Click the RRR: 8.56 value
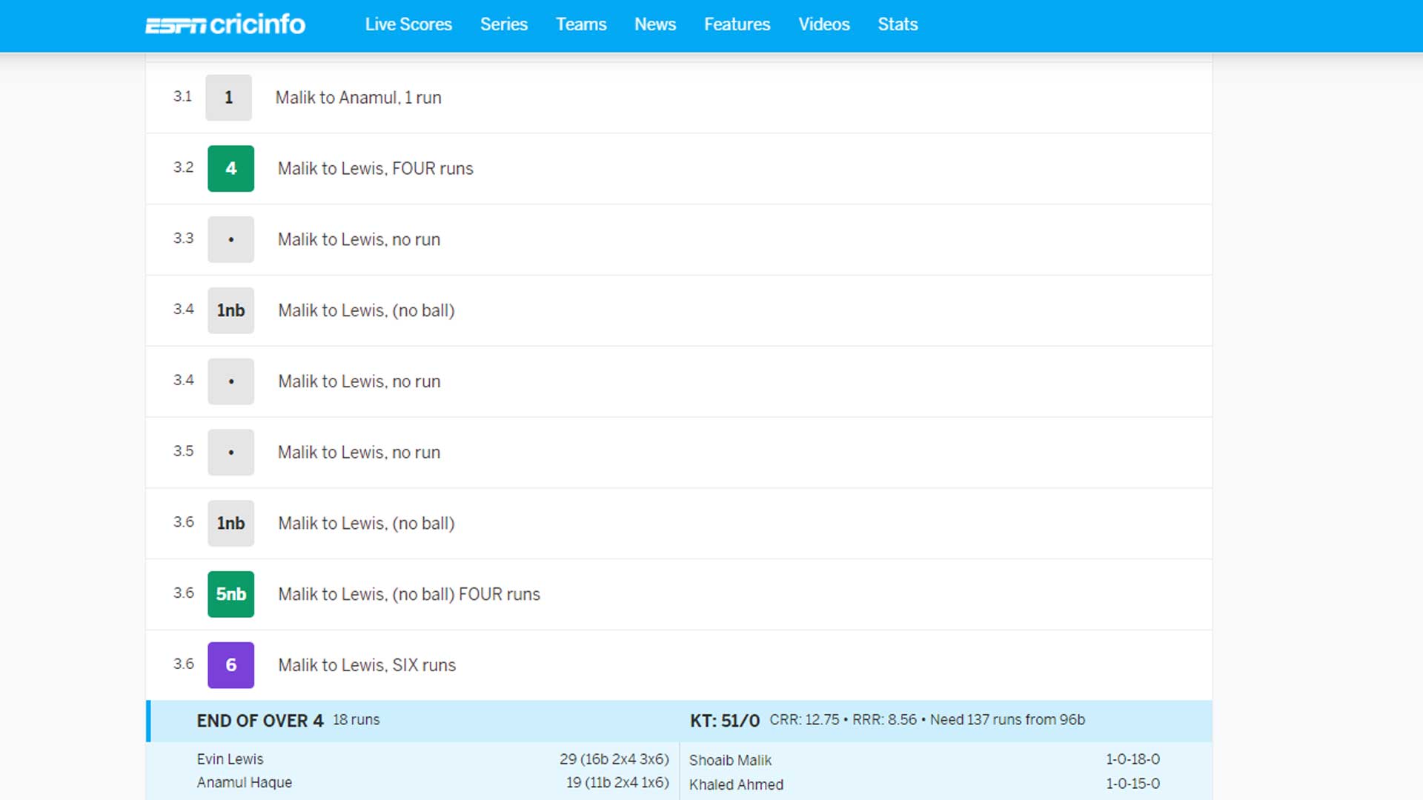Viewport: 1423px width, 800px height. (x=884, y=720)
